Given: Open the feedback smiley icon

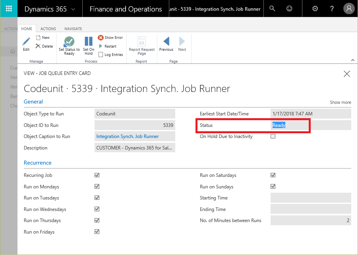Looking at the screenshot, I should point(289,9).
